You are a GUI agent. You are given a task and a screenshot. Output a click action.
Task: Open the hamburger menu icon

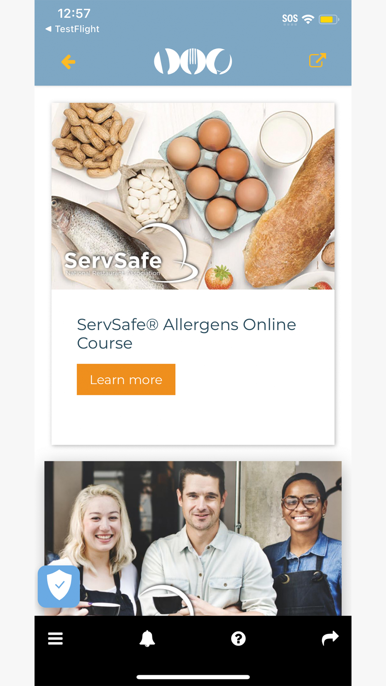[x=55, y=639]
